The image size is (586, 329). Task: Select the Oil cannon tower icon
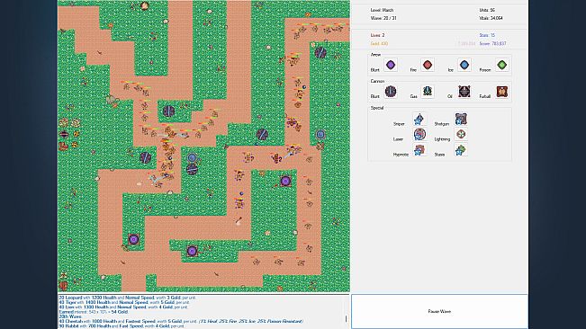tap(464, 92)
